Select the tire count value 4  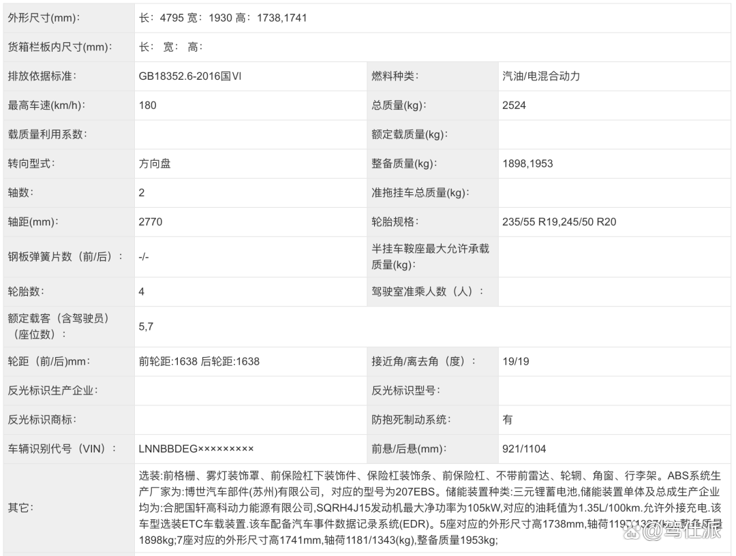coord(141,292)
